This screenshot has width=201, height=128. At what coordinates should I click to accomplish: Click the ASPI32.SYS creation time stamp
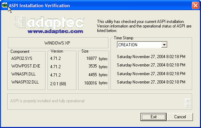coord(151,57)
